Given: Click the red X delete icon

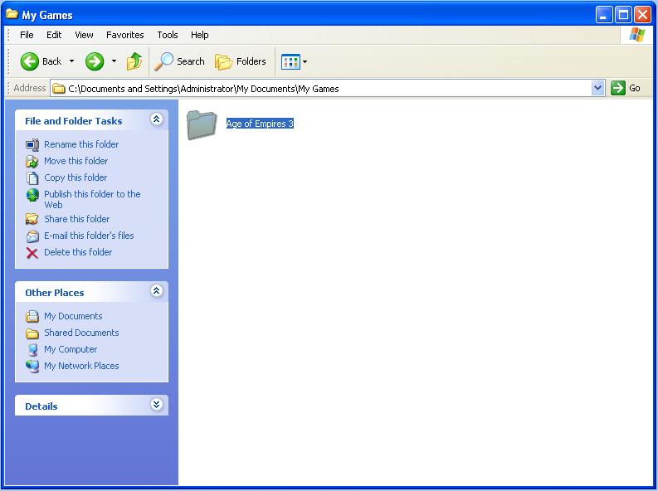Looking at the screenshot, I should point(32,253).
